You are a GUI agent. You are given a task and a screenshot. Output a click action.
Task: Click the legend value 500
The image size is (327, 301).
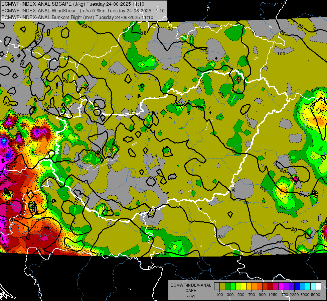[x=241, y=295]
